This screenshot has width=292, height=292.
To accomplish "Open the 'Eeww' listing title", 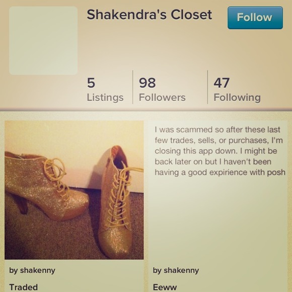I will tap(165, 287).
